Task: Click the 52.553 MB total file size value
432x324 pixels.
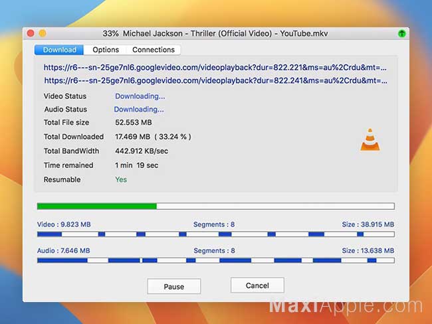Action: pyautogui.click(x=134, y=123)
